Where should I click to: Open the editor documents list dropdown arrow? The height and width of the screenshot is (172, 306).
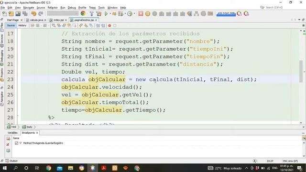[x=299, y=20]
